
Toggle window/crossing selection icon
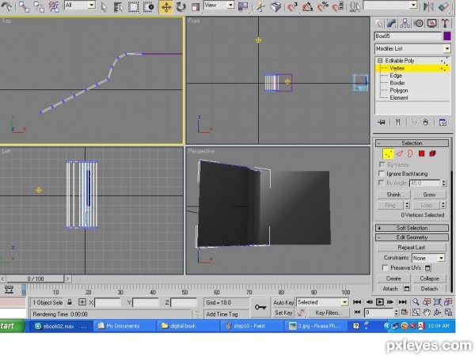coord(149,6)
